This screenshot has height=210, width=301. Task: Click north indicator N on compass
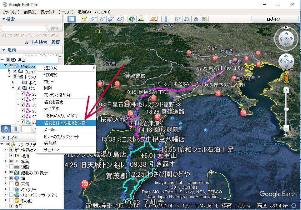286,27
